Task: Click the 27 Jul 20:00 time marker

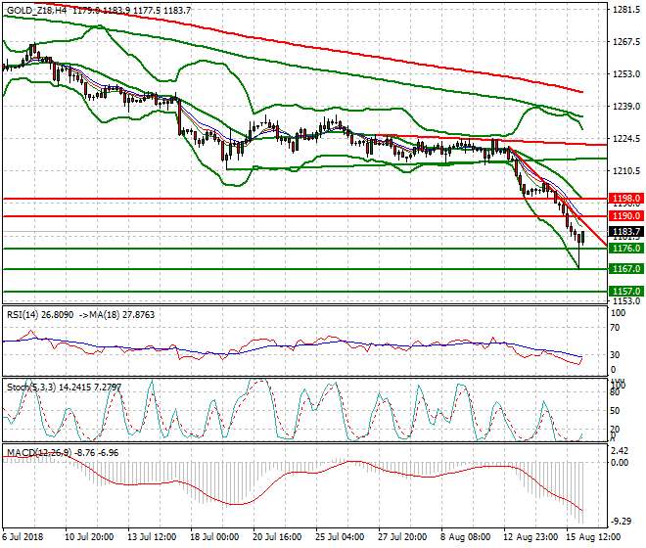Action: [402, 537]
